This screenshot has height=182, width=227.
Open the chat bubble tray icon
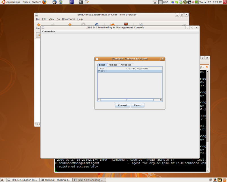[180, 2]
